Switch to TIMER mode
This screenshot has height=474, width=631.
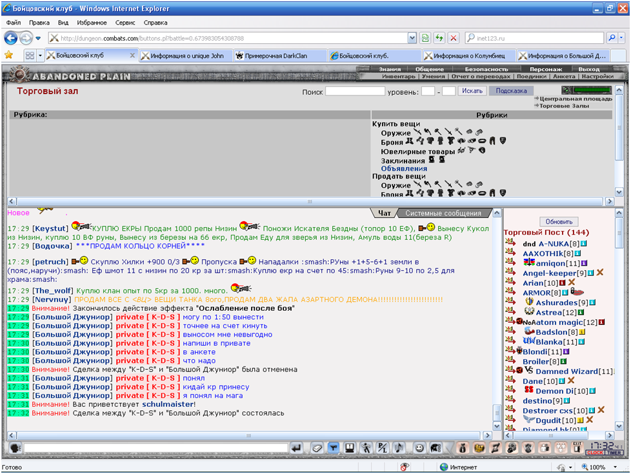click(614, 453)
